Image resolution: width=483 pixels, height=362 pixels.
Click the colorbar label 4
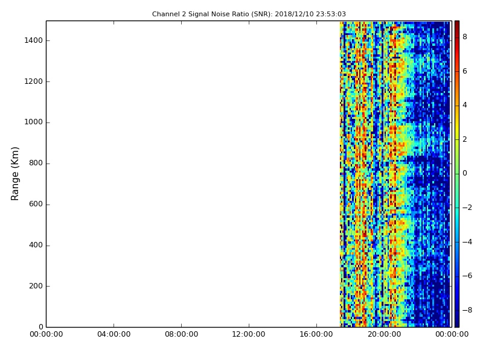[465, 105]
